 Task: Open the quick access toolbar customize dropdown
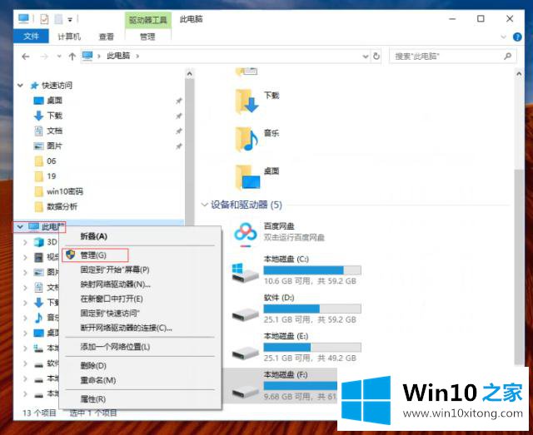tap(70, 20)
